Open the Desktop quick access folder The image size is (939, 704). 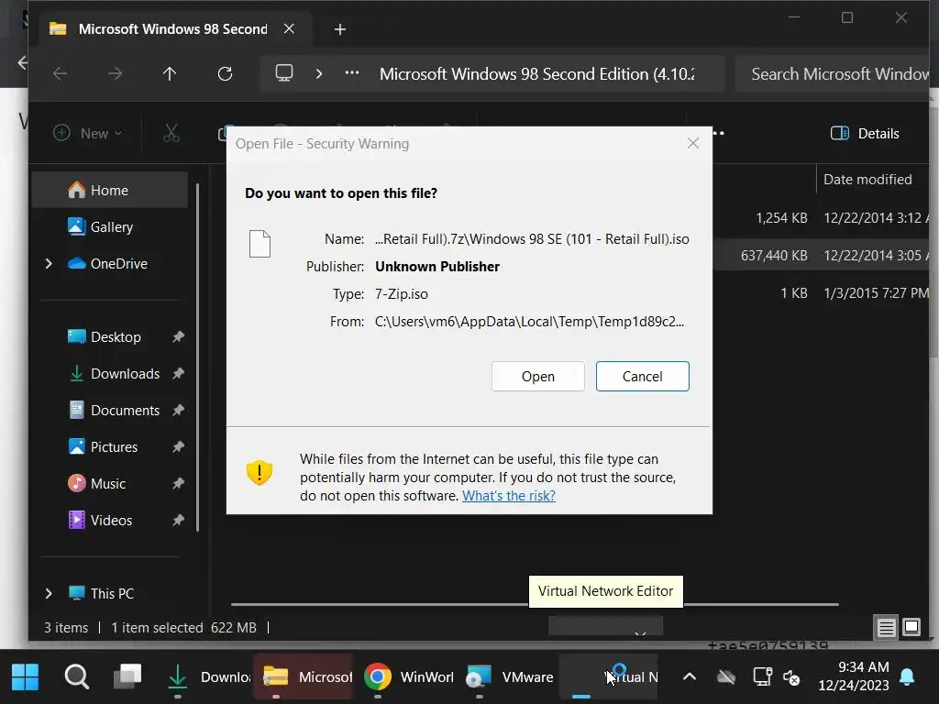click(116, 337)
